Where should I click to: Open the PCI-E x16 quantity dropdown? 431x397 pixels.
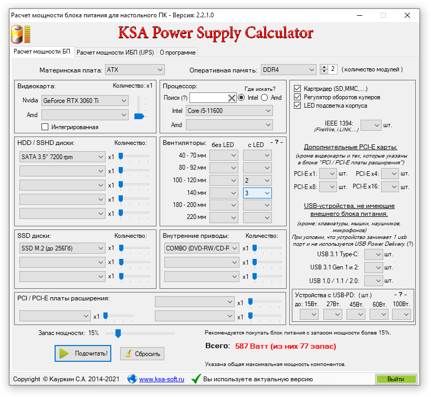pos(390,187)
